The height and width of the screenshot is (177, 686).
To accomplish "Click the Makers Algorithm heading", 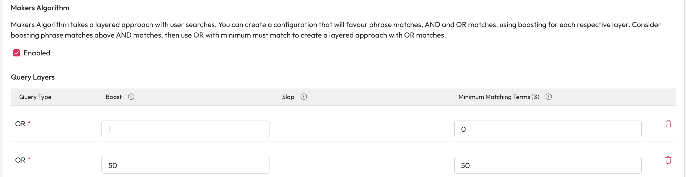I will [40, 8].
